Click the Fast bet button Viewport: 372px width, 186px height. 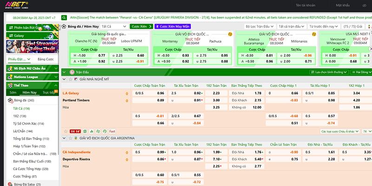point(112,131)
